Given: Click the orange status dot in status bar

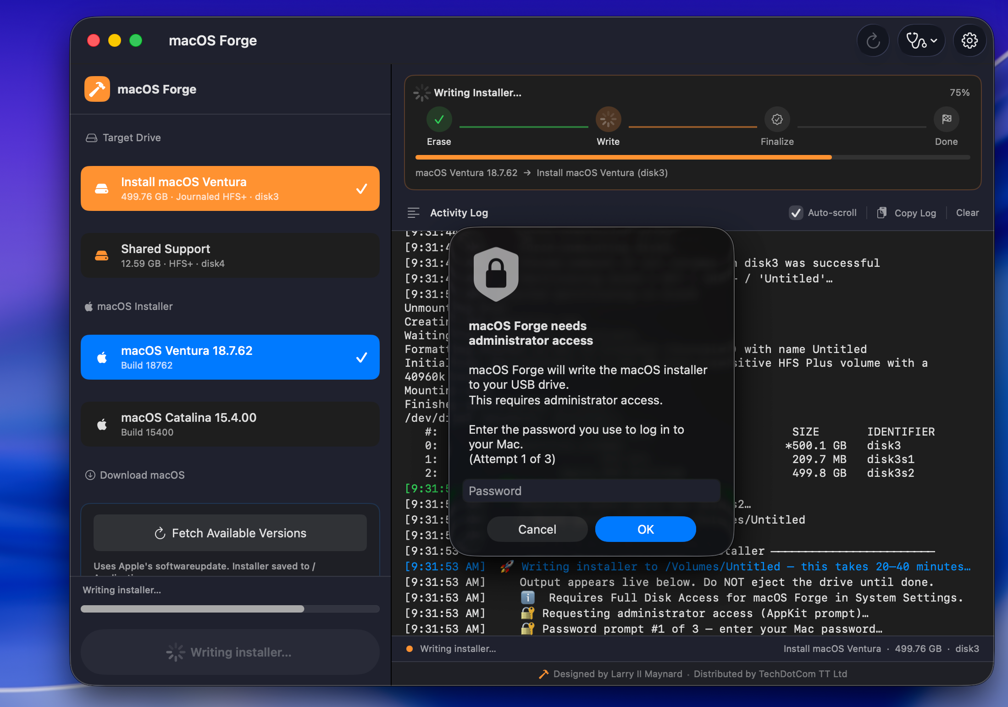Looking at the screenshot, I should [410, 649].
